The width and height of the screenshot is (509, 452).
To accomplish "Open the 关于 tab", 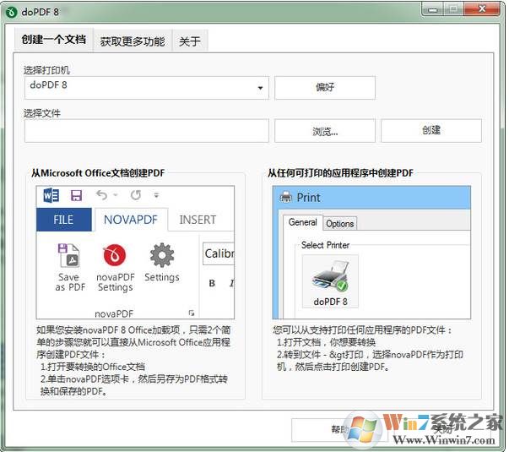I will point(190,41).
